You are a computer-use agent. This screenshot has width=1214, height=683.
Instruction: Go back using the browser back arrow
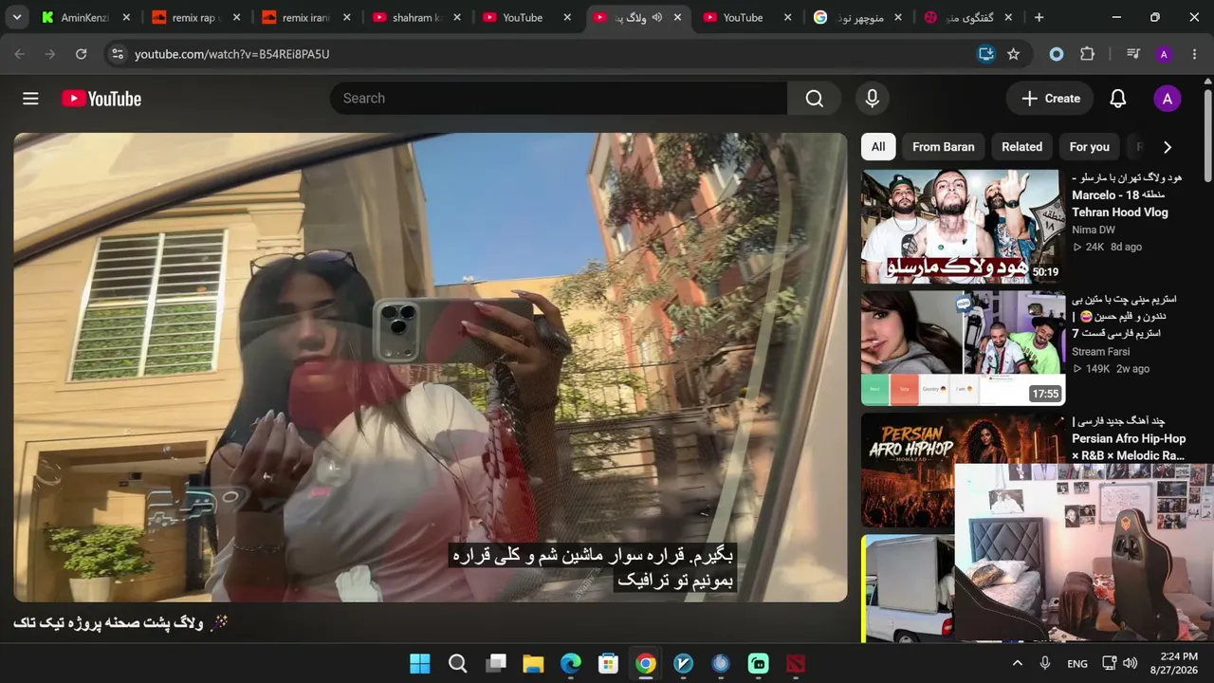tap(20, 54)
